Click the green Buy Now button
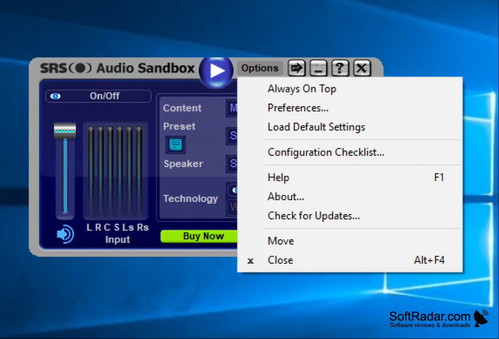 pyautogui.click(x=199, y=236)
